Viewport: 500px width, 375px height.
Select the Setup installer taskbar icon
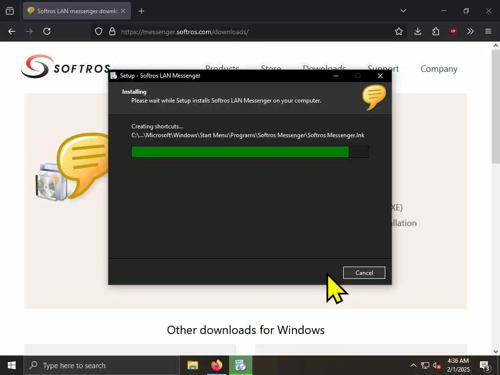[x=241, y=365]
